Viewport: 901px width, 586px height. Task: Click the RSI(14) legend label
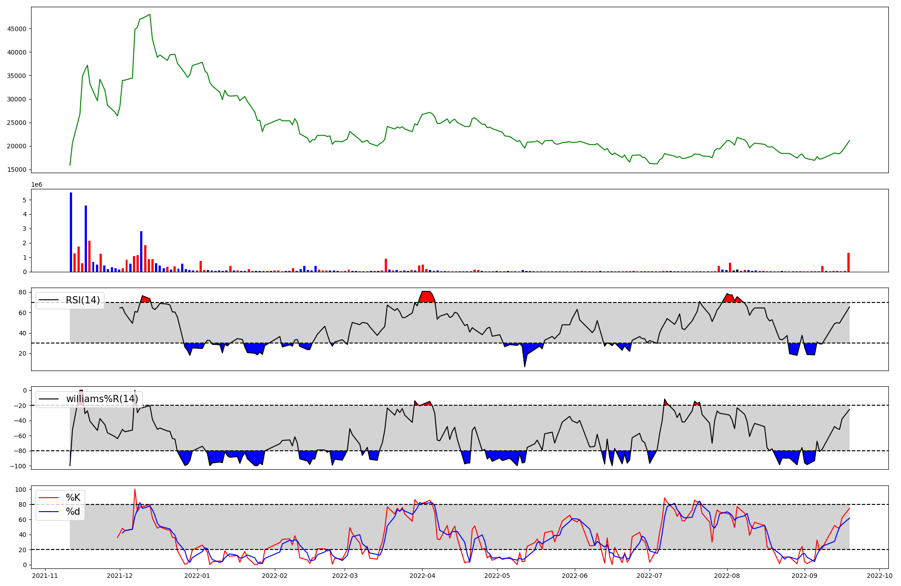tap(83, 300)
